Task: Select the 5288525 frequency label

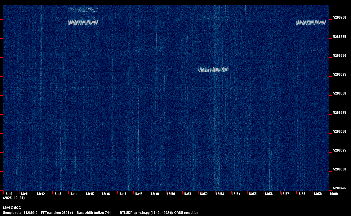Action: (x=340, y=150)
